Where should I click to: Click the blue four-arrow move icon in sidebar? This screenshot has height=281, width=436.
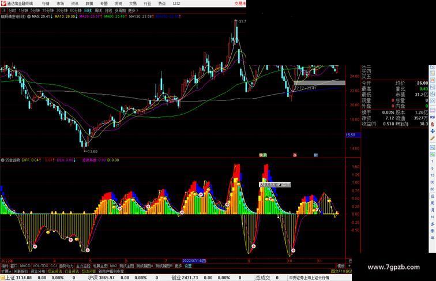pos(433,131)
